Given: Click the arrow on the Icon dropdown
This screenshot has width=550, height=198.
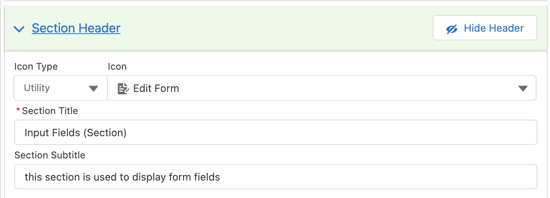Looking at the screenshot, I should click(x=523, y=88).
